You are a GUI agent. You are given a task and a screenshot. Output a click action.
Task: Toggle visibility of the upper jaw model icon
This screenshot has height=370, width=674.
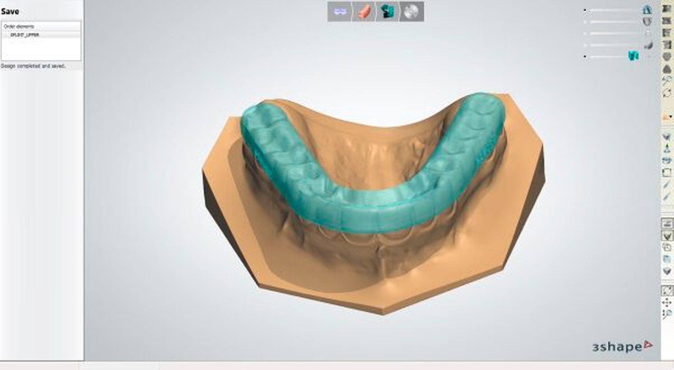tap(647, 10)
